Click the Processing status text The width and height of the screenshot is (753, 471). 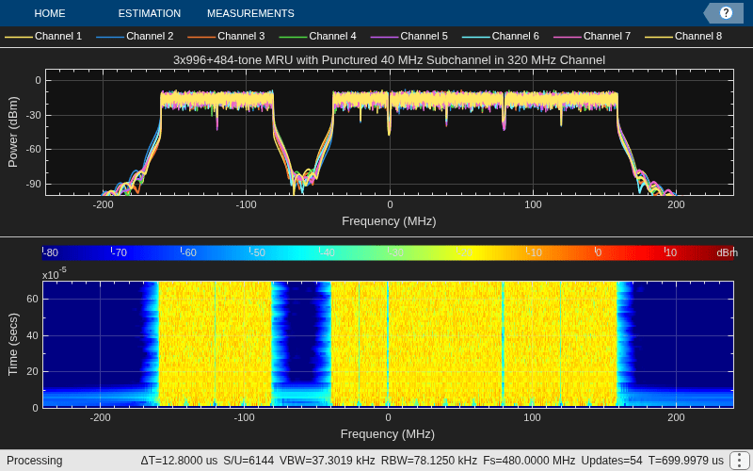[x=35, y=461]
